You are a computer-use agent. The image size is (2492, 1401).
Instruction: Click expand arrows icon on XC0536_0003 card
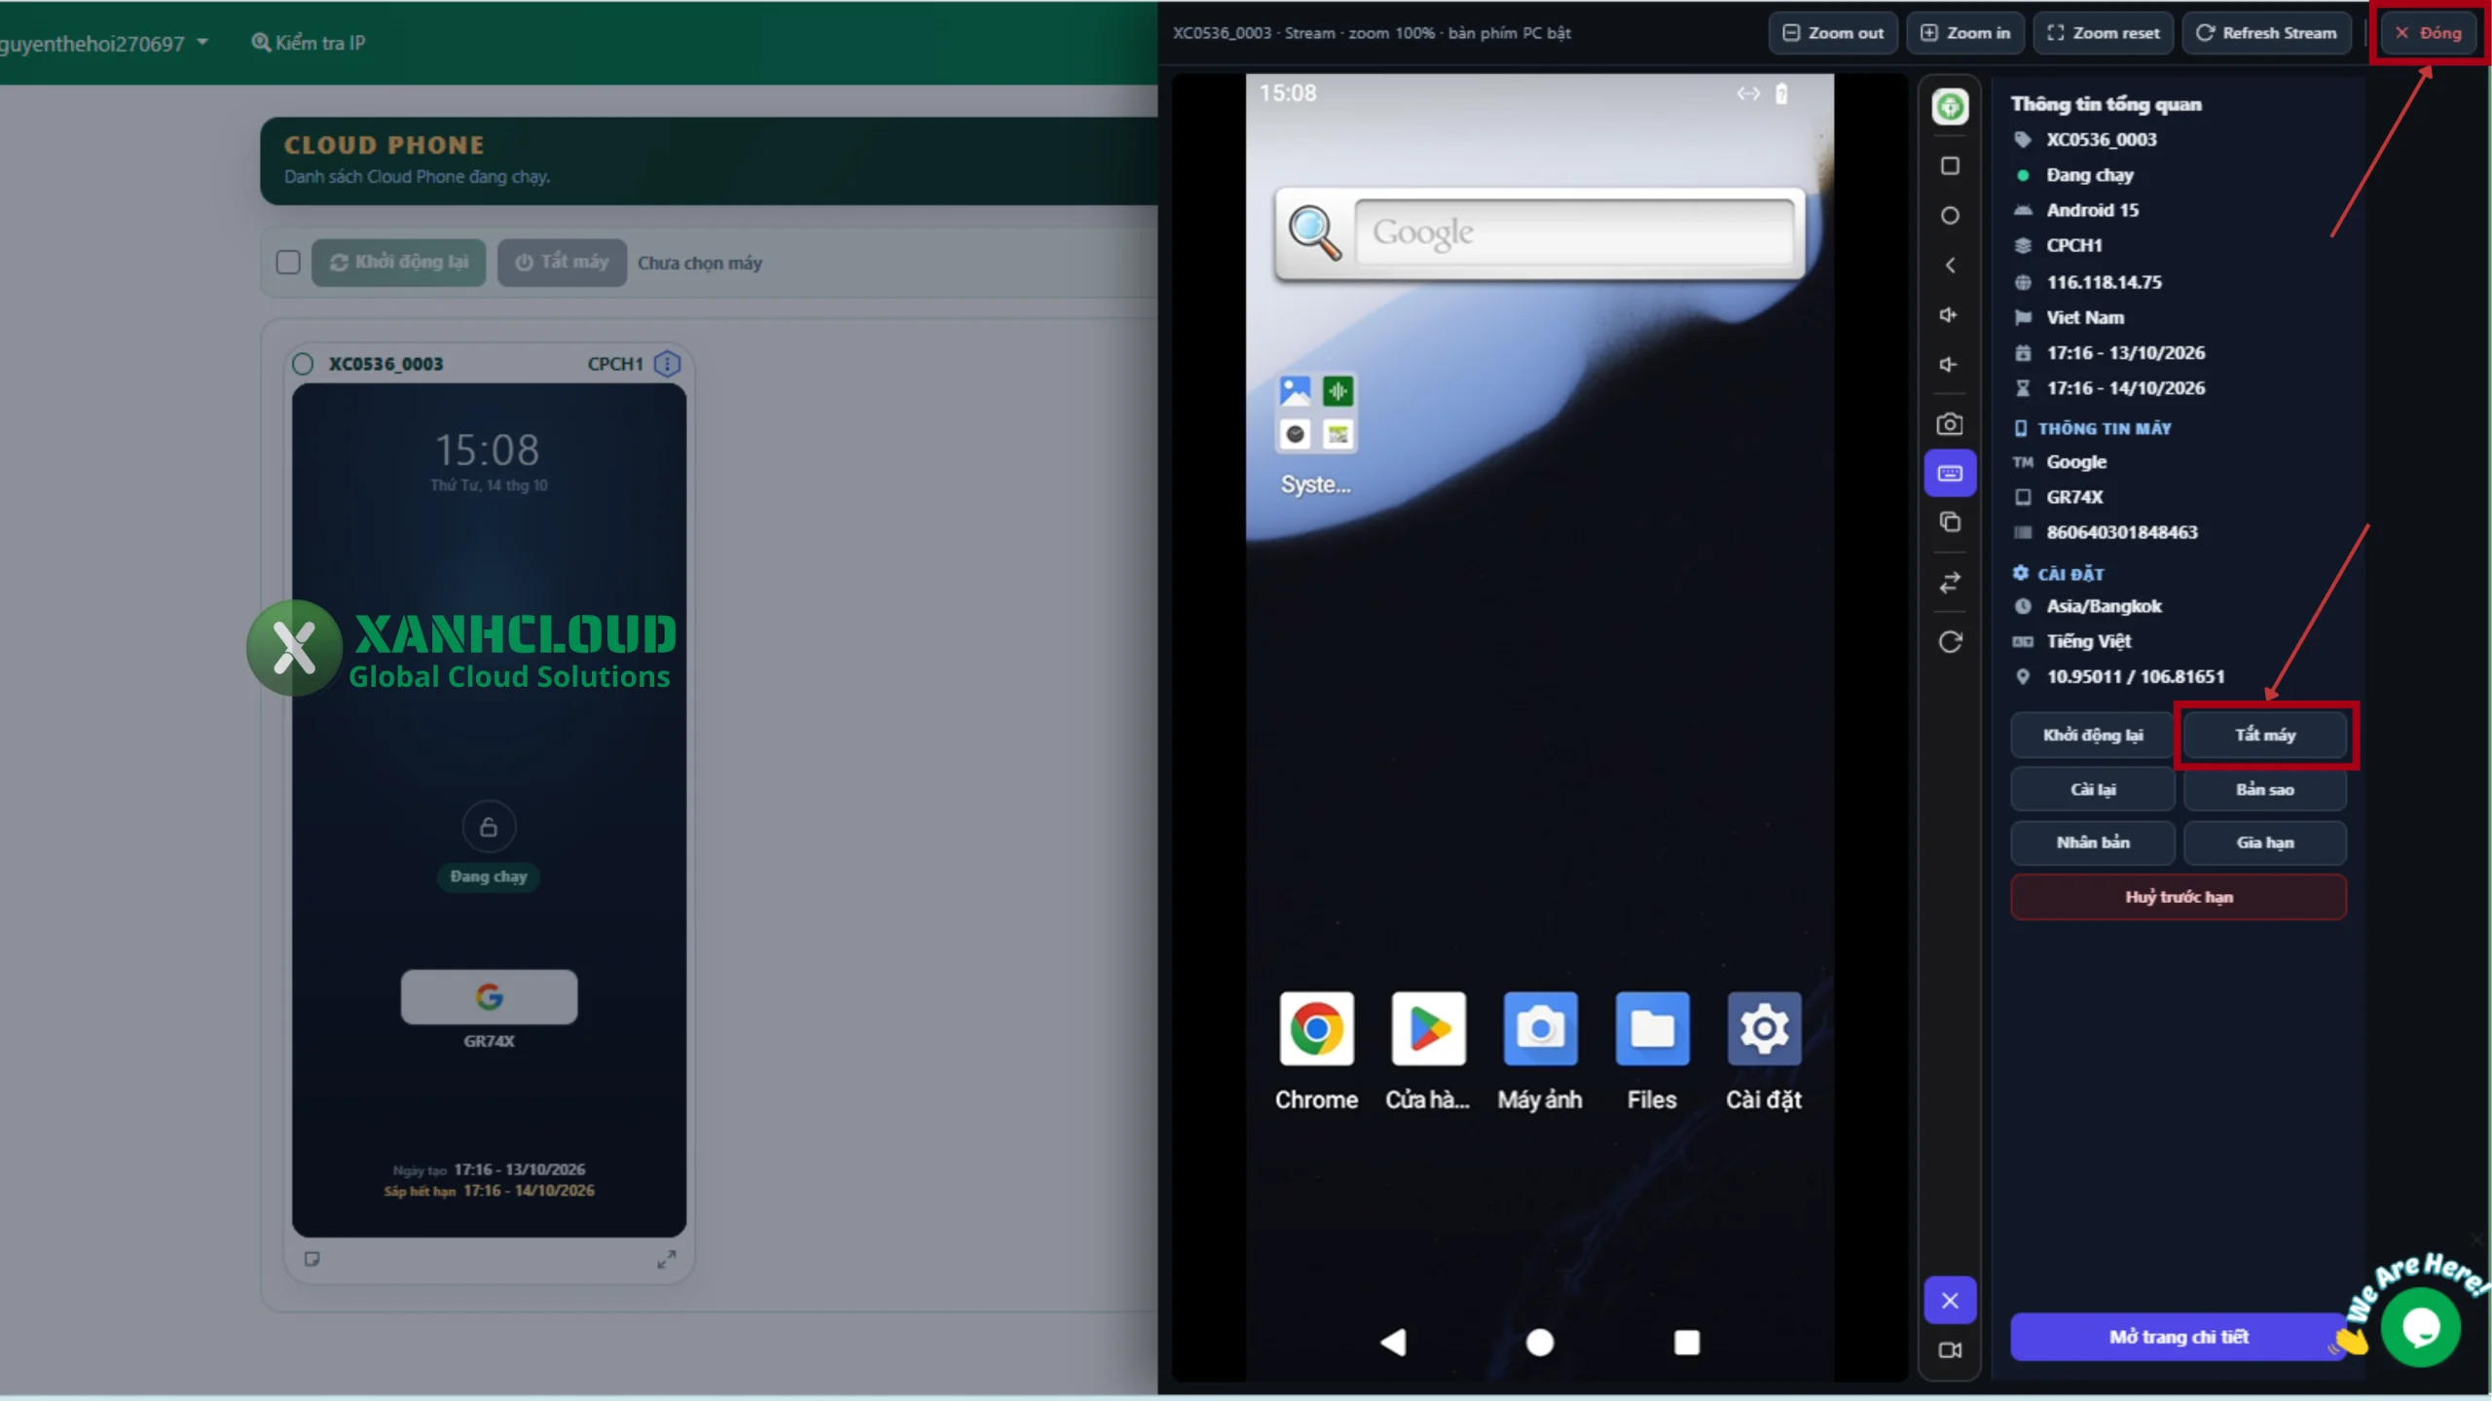(x=667, y=1261)
